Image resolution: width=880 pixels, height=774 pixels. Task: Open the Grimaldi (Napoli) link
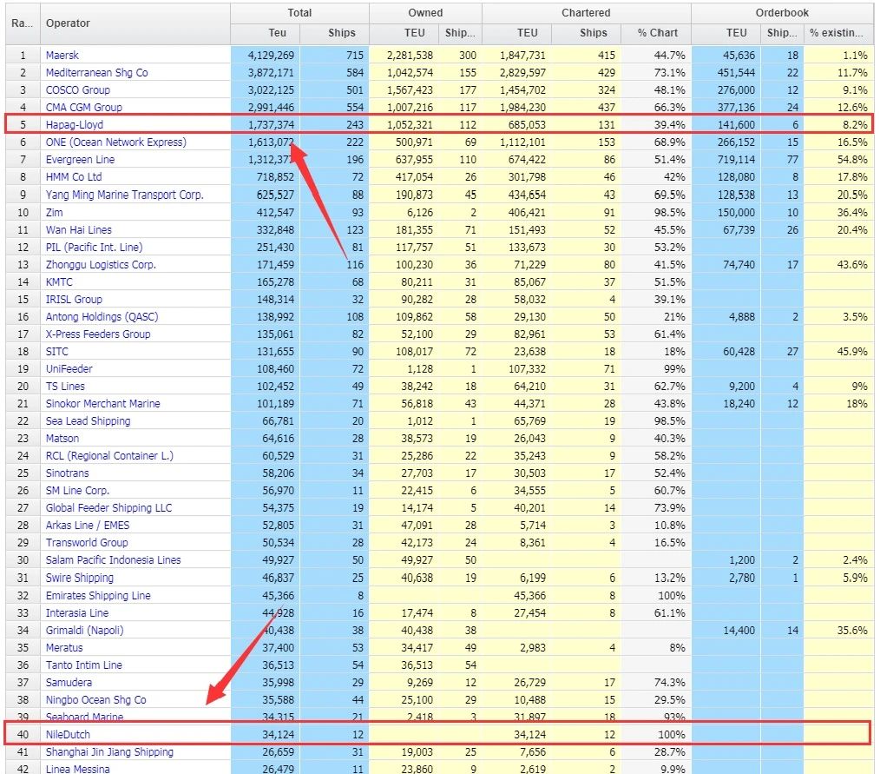(x=84, y=631)
